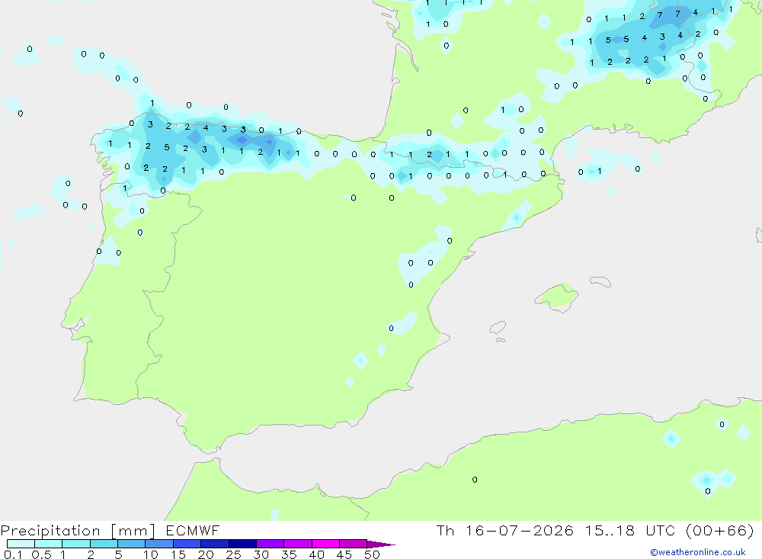This screenshot has height=559, width=762.
Task: Click the '25' legend scale label
Action: 233,554
